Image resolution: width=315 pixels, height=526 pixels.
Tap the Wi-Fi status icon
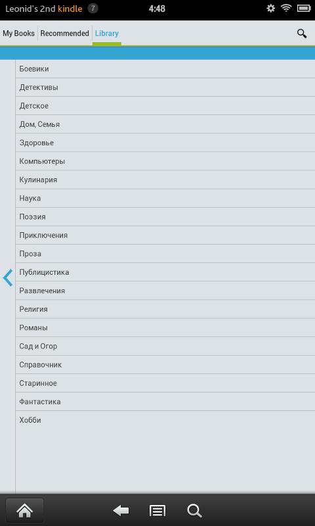(x=286, y=9)
